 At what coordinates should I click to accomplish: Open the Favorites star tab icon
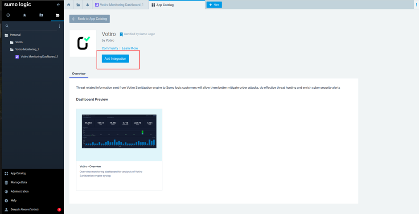point(25,15)
